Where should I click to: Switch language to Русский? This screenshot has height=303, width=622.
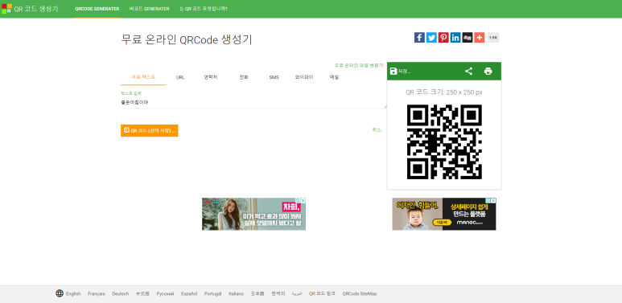coord(165,294)
